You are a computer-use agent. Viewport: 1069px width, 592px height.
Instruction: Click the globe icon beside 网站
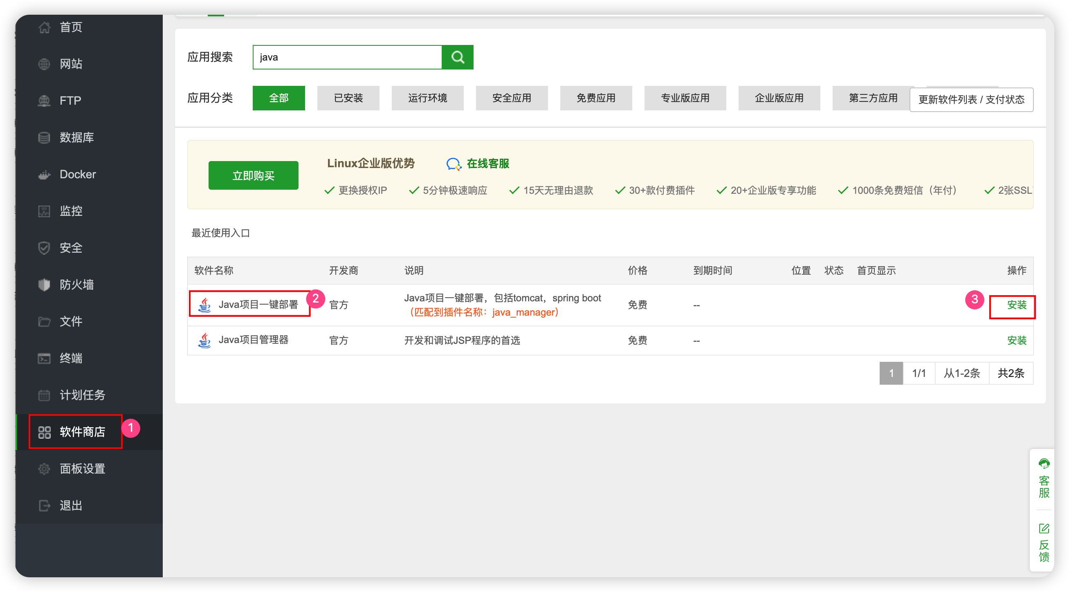[x=45, y=64]
